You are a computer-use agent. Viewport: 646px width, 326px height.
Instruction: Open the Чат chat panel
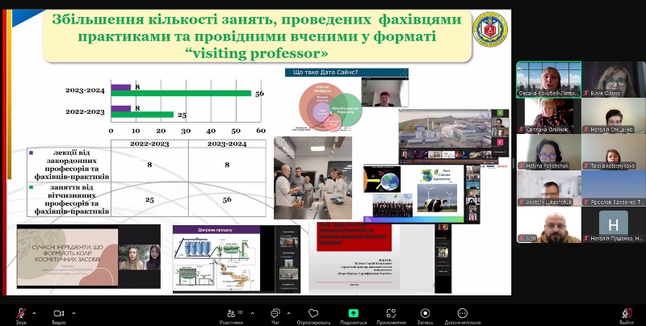(x=275, y=316)
